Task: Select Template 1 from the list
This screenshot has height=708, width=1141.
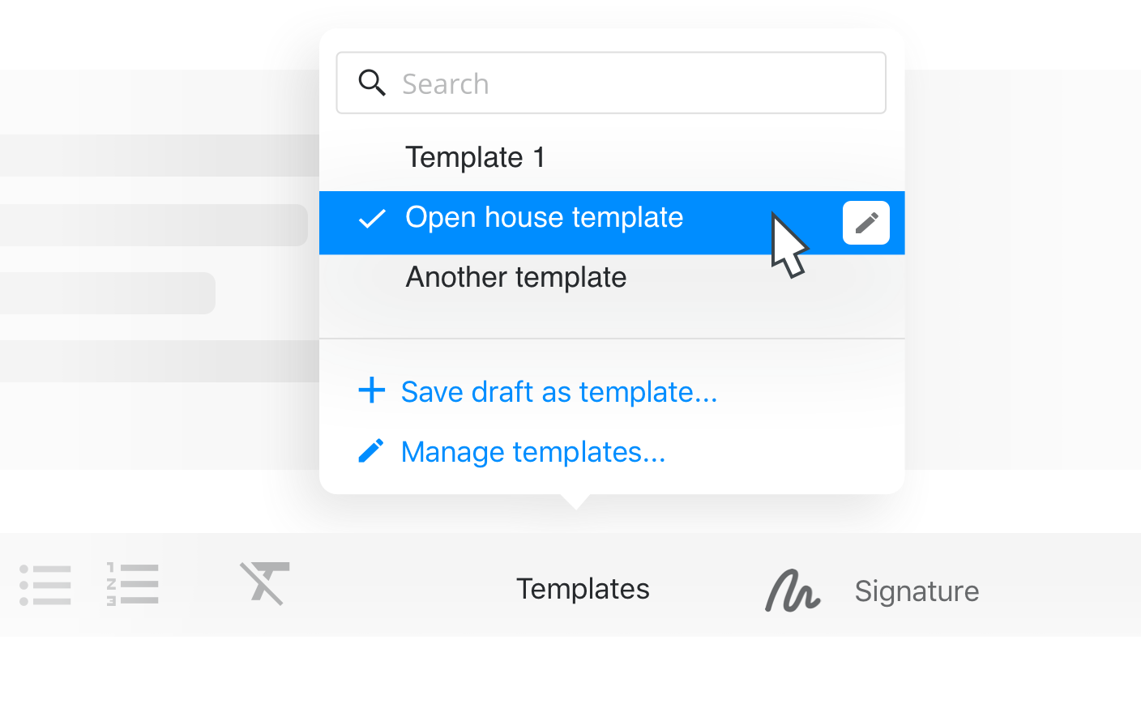Action: [x=475, y=157]
